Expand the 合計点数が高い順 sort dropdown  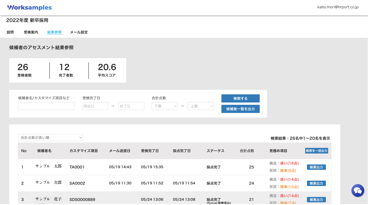pos(50,138)
